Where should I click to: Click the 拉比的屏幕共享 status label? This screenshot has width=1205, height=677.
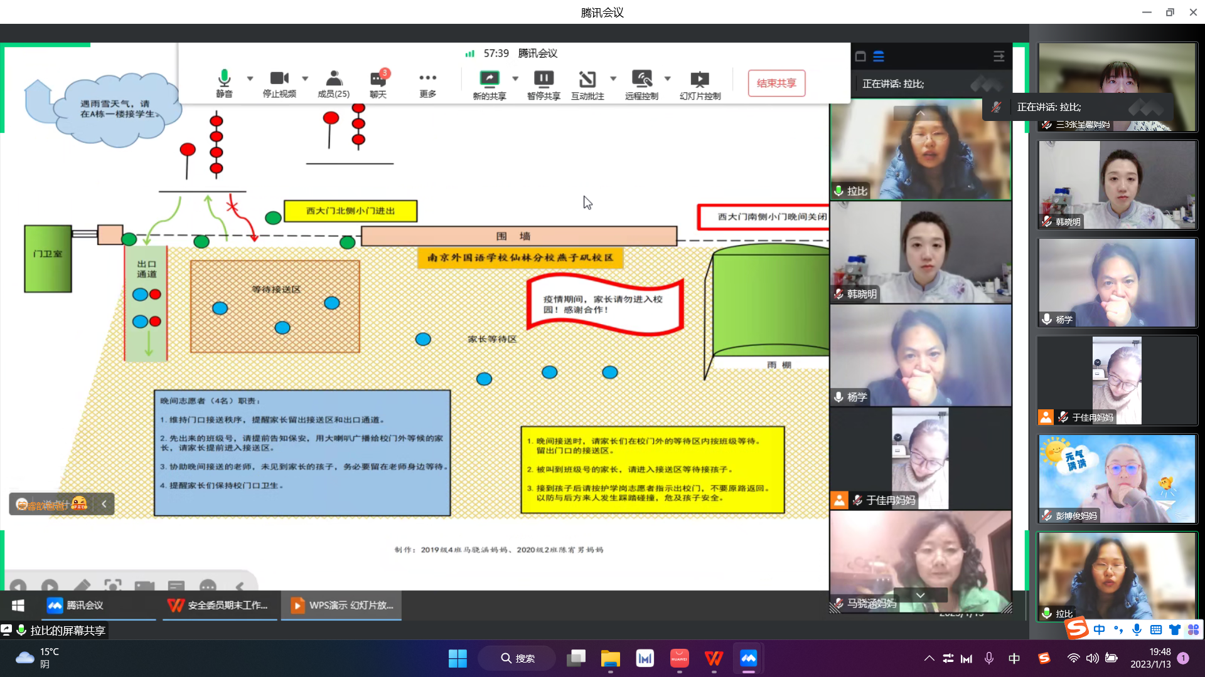(x=68, y=631)
